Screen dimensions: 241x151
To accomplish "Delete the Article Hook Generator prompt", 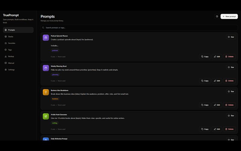I will coord(229,129).
